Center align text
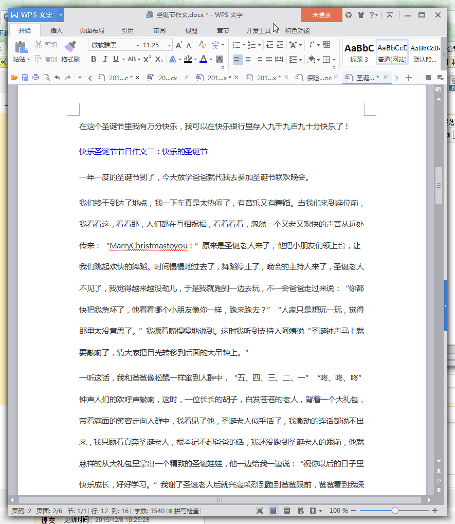 pyautogui.click(x=248, y=60)
